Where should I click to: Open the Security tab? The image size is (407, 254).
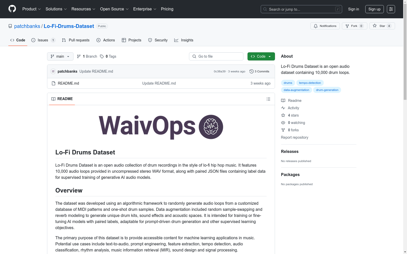pos(158,40)
